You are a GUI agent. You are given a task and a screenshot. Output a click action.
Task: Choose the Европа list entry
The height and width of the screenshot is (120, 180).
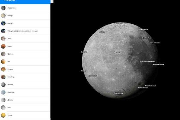[10, 69]
